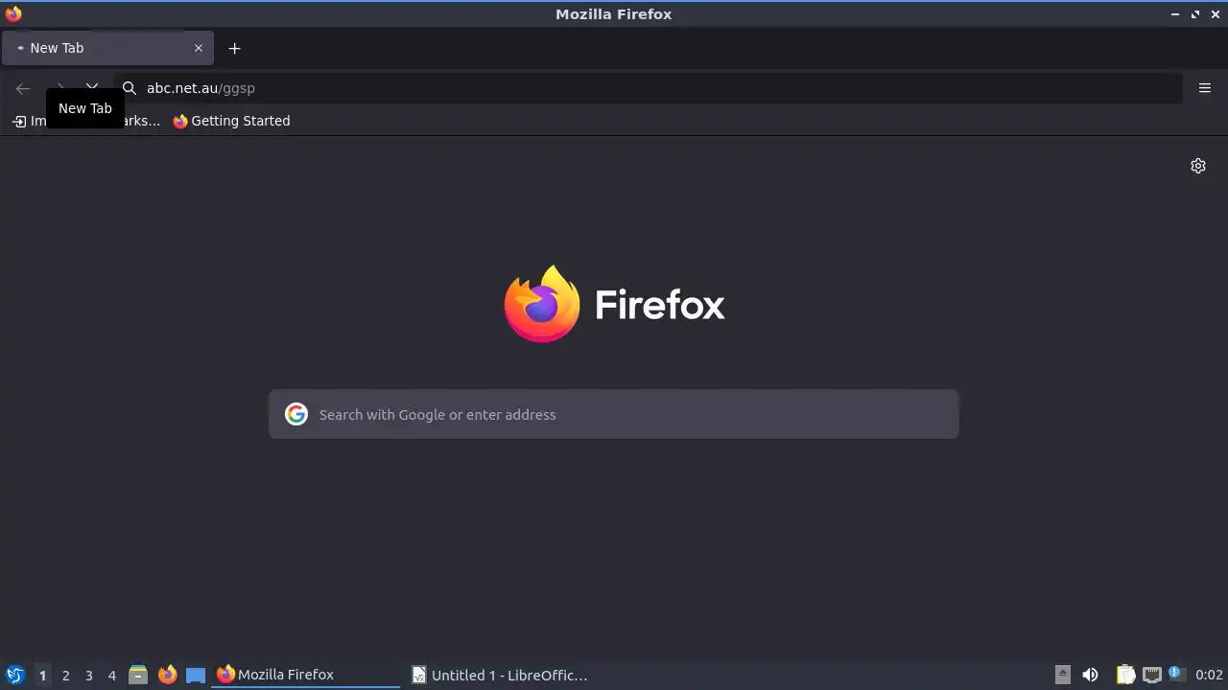Switch to workspace 4
Screen dimensions: 1228x690
(x=111, y=676)
